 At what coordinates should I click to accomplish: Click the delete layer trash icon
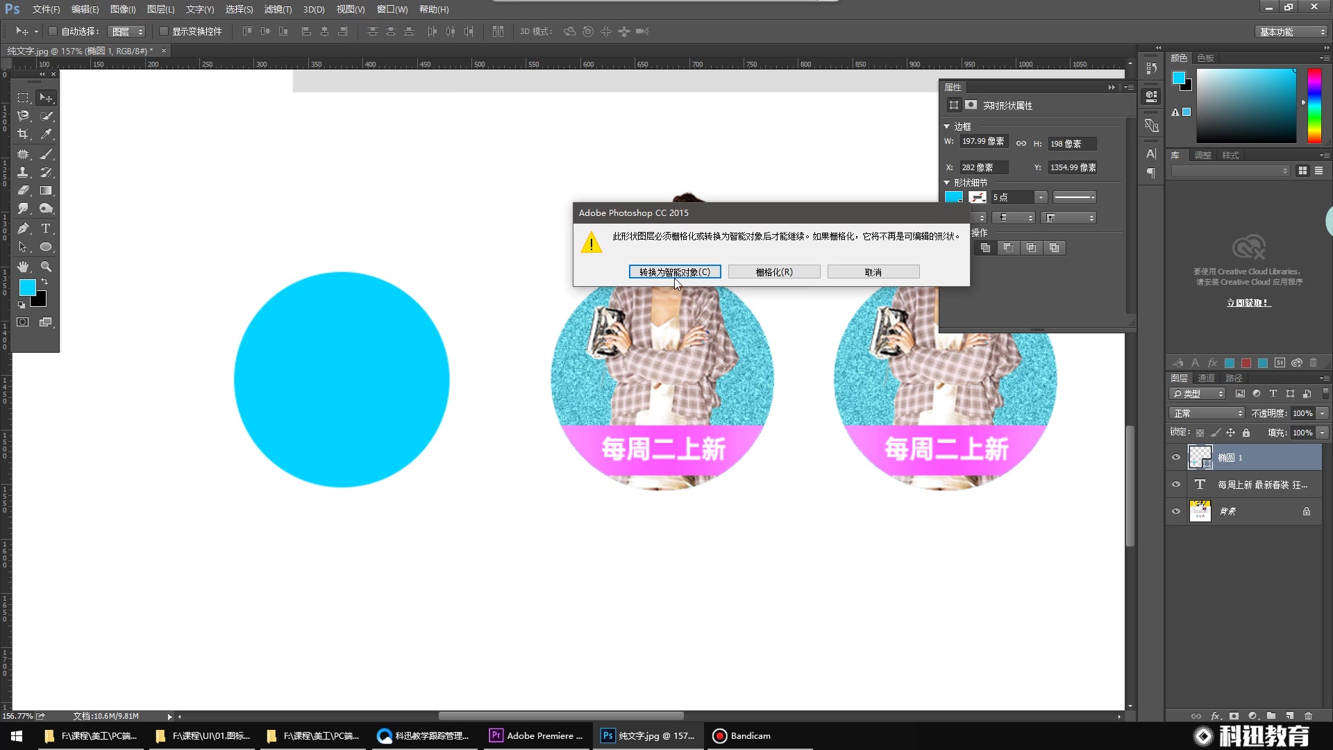click(1308, 716)
